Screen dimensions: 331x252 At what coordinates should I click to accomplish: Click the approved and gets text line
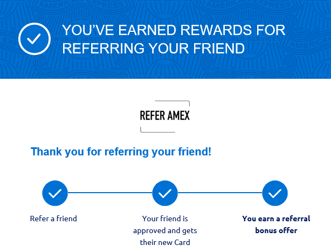pyautogui.click(x=165, y=230)
